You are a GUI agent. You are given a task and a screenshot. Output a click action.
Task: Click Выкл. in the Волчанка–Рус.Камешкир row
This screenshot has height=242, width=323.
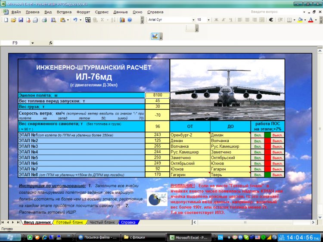tap(277, 146)
